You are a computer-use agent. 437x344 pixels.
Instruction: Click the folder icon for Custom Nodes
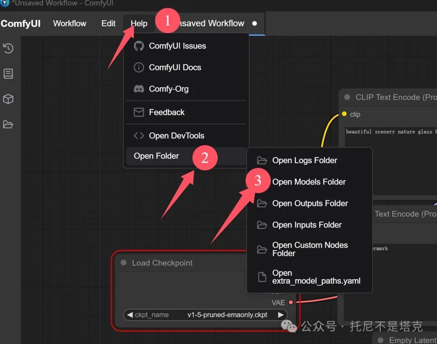click(x=262, y=249)
